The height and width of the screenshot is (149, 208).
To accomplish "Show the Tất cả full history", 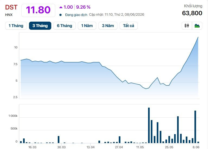I will coord(129,26).
